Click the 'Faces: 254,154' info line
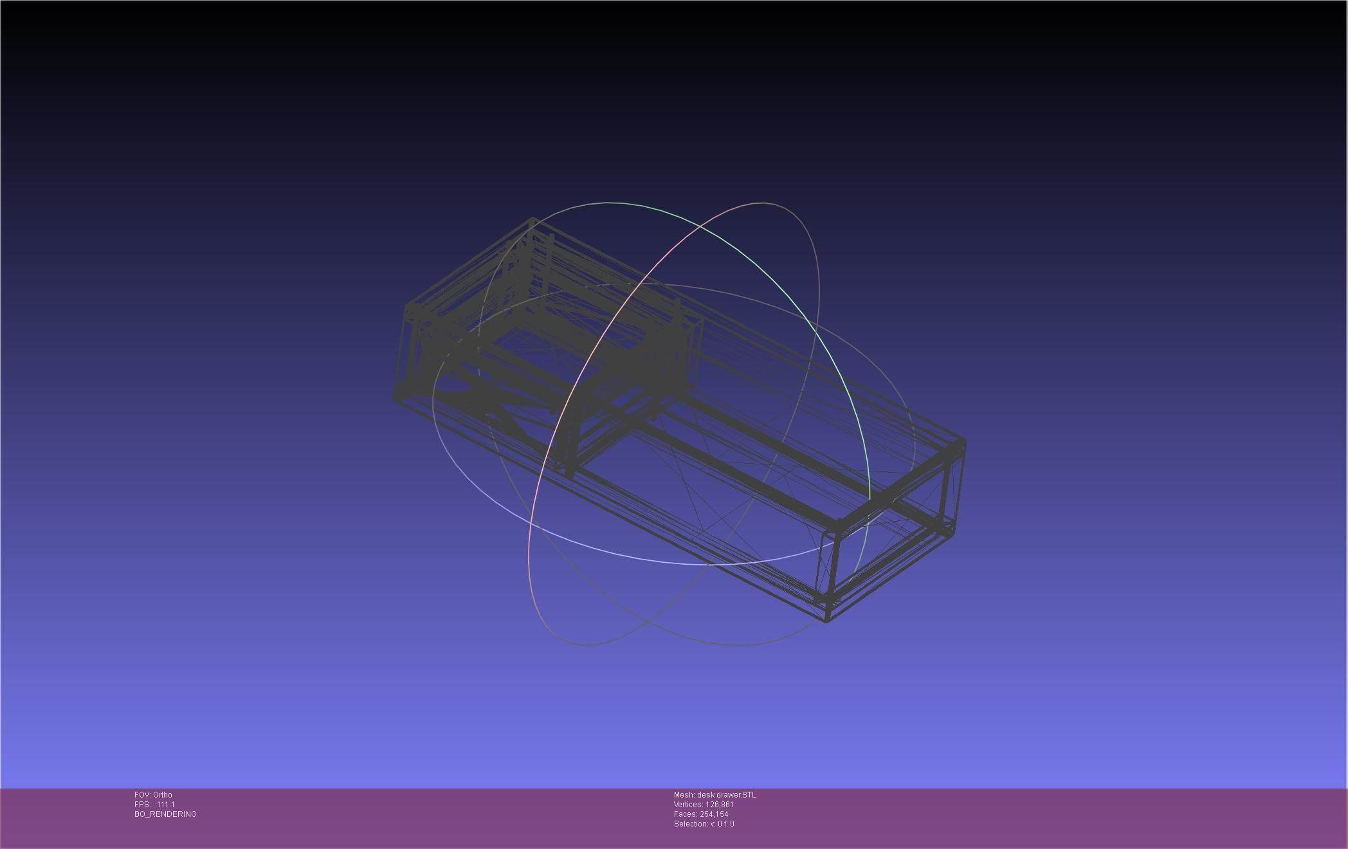 coord(701,814)
